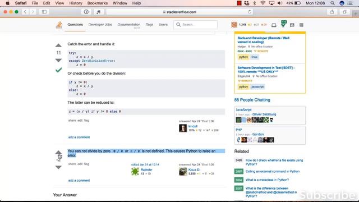The image size is (359, 202).
Task: Open the Window menu
Action: (119, 3)
